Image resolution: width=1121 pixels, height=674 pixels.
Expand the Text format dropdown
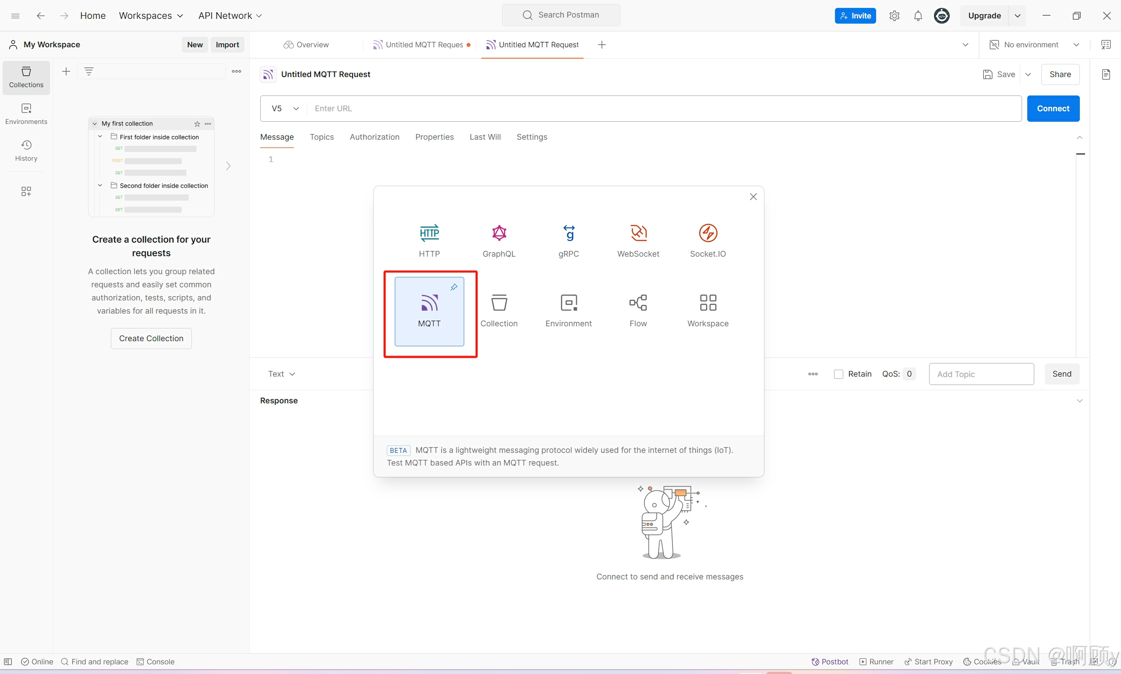tap(281, 374)
